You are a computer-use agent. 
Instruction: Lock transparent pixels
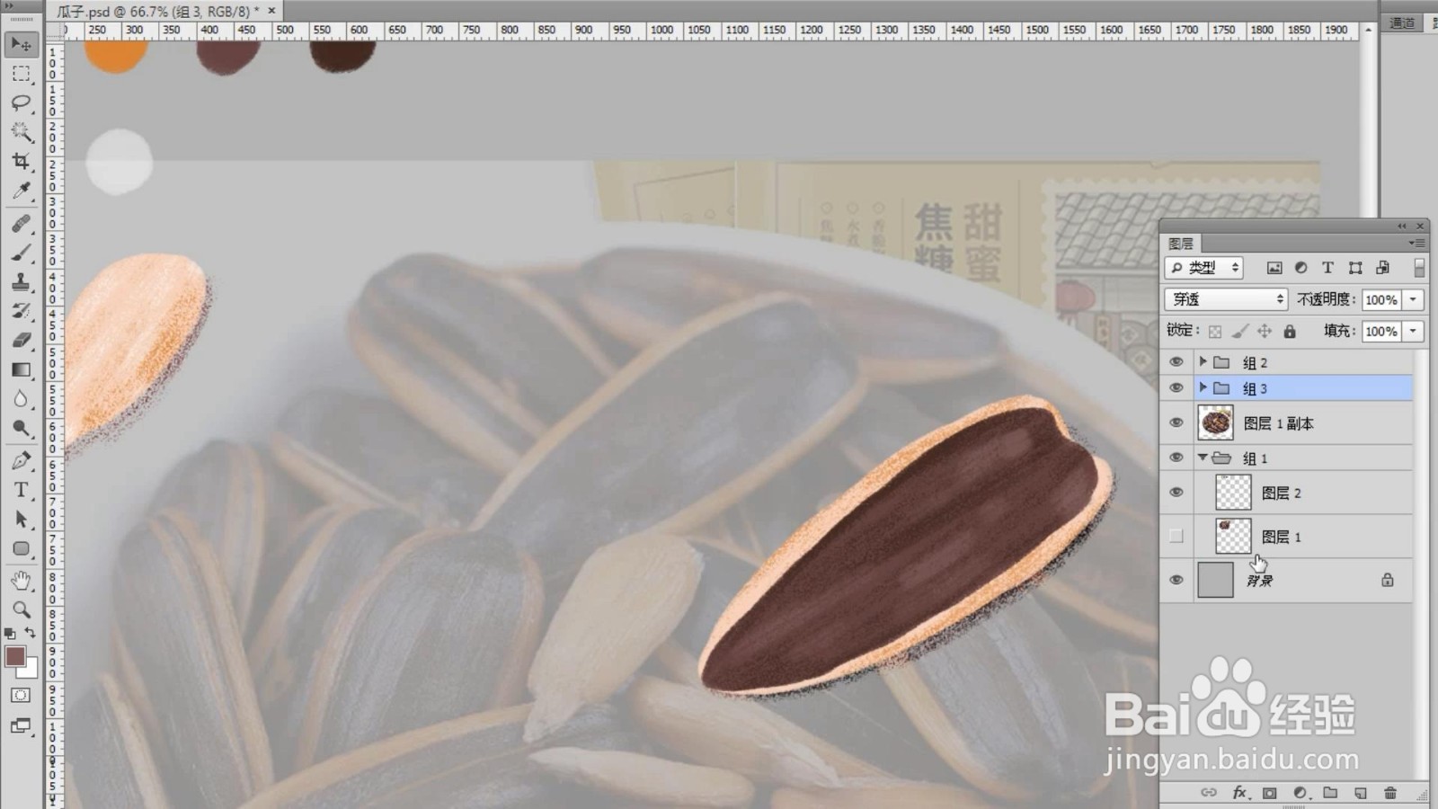1215,332
